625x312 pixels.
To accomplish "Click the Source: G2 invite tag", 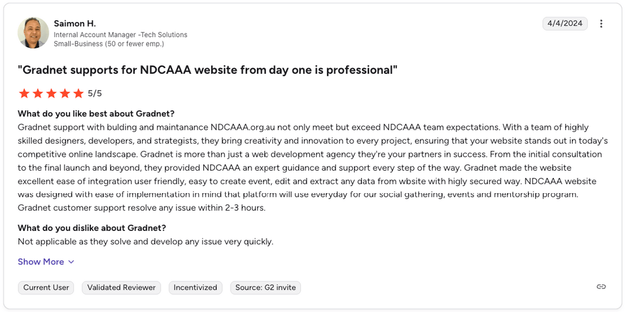I will click(x=266, y=288).
